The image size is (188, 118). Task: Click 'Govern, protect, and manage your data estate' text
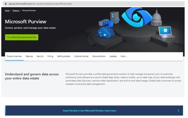[30, 28]
